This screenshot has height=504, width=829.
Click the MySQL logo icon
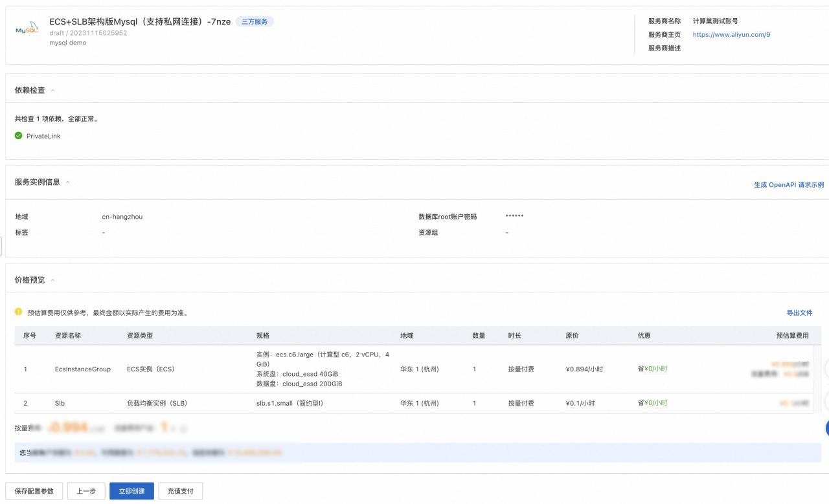pyautogui.click(x=27, y=30)
